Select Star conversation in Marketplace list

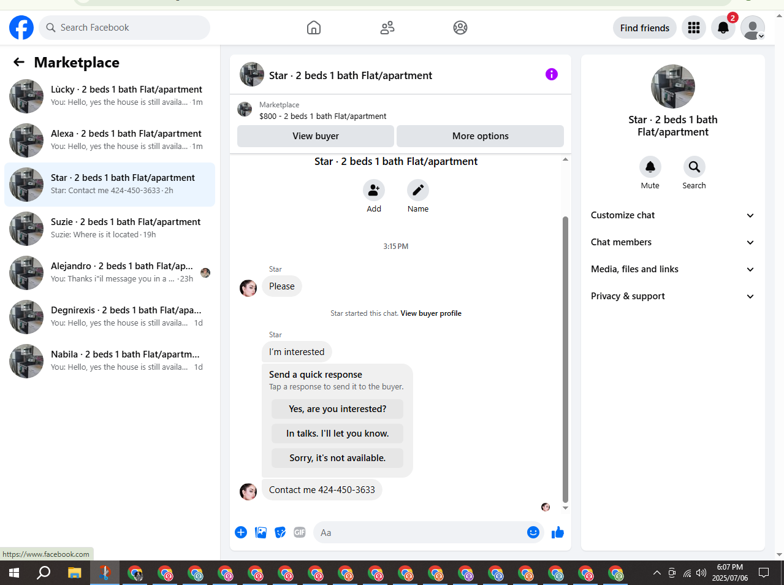110,185
